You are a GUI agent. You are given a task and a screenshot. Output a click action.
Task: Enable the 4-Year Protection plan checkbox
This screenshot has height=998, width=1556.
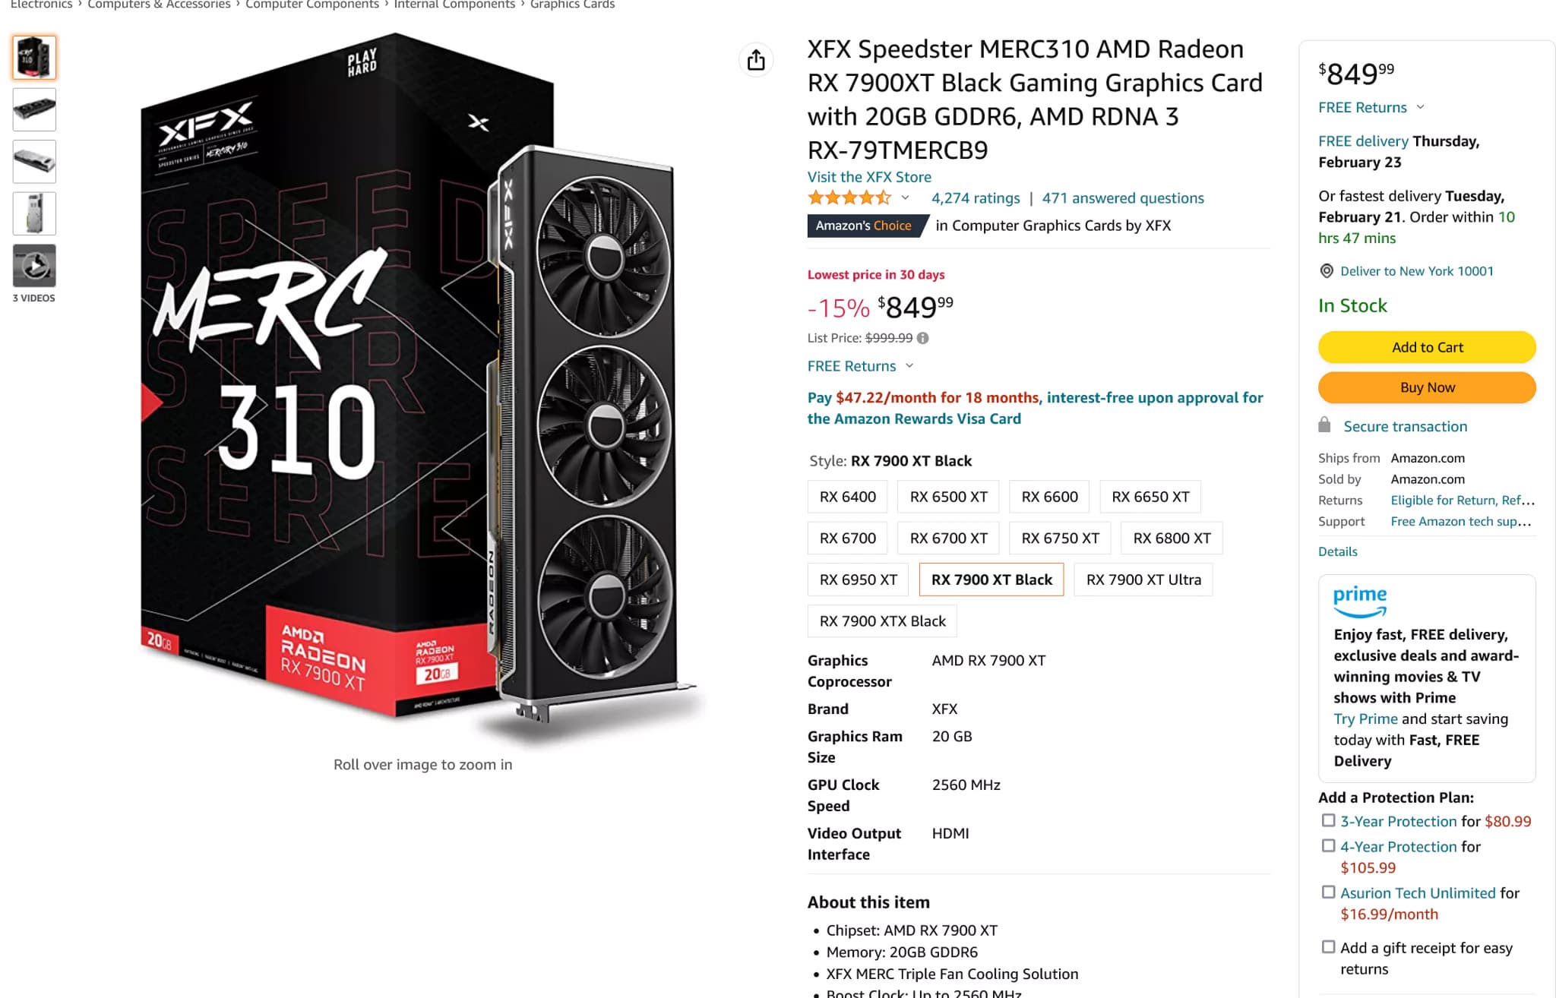1328,845
